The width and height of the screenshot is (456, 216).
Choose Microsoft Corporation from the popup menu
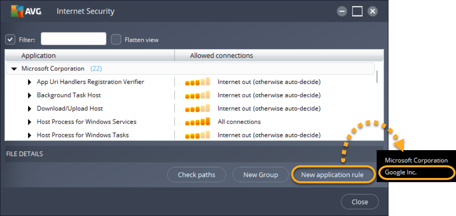(x=416, y=160)
